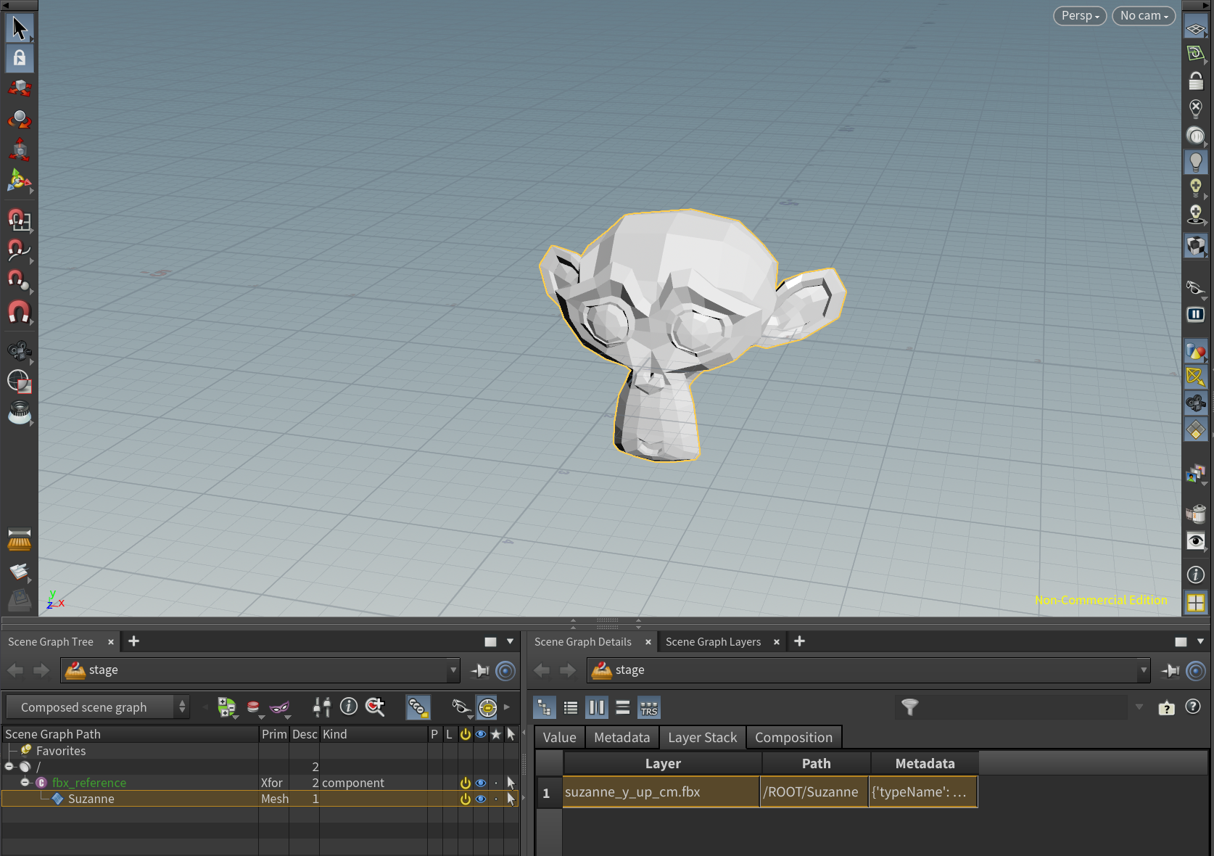
Task: Open the Metadata tab
Action: [x=622, y=738]
